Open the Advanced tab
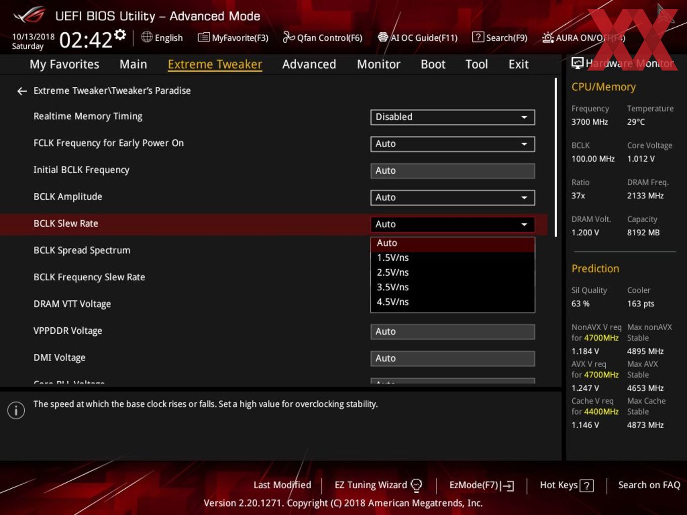 pyautogui.click(x=309, y=65)
